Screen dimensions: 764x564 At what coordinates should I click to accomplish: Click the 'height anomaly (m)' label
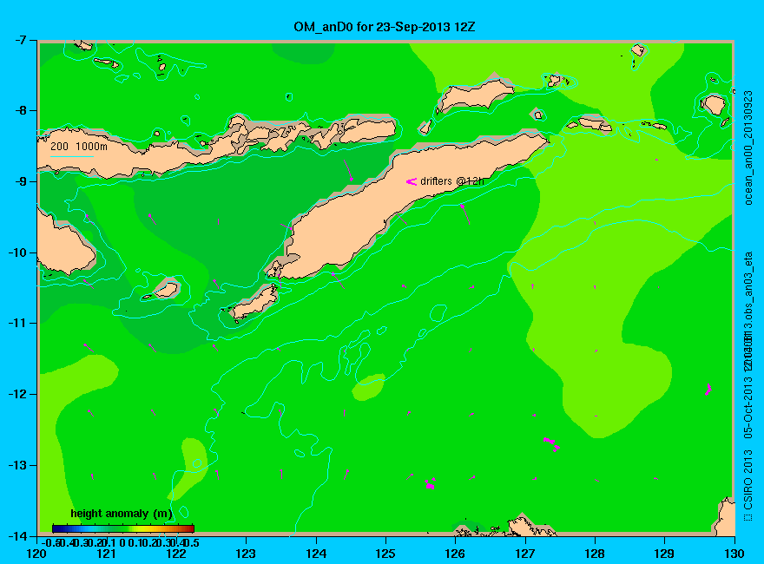(122, 514)
